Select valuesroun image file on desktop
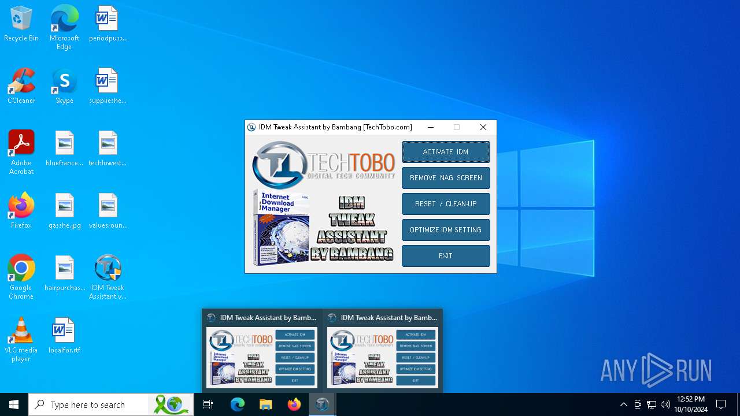Screen dimensions: 740x416 tap(108, 211)
